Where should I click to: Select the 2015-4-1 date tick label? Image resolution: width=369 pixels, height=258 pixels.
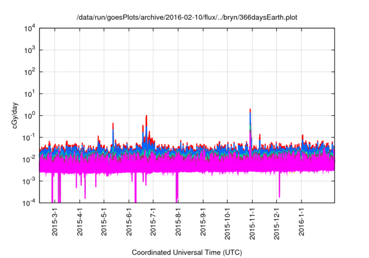(x=80, y=221)
